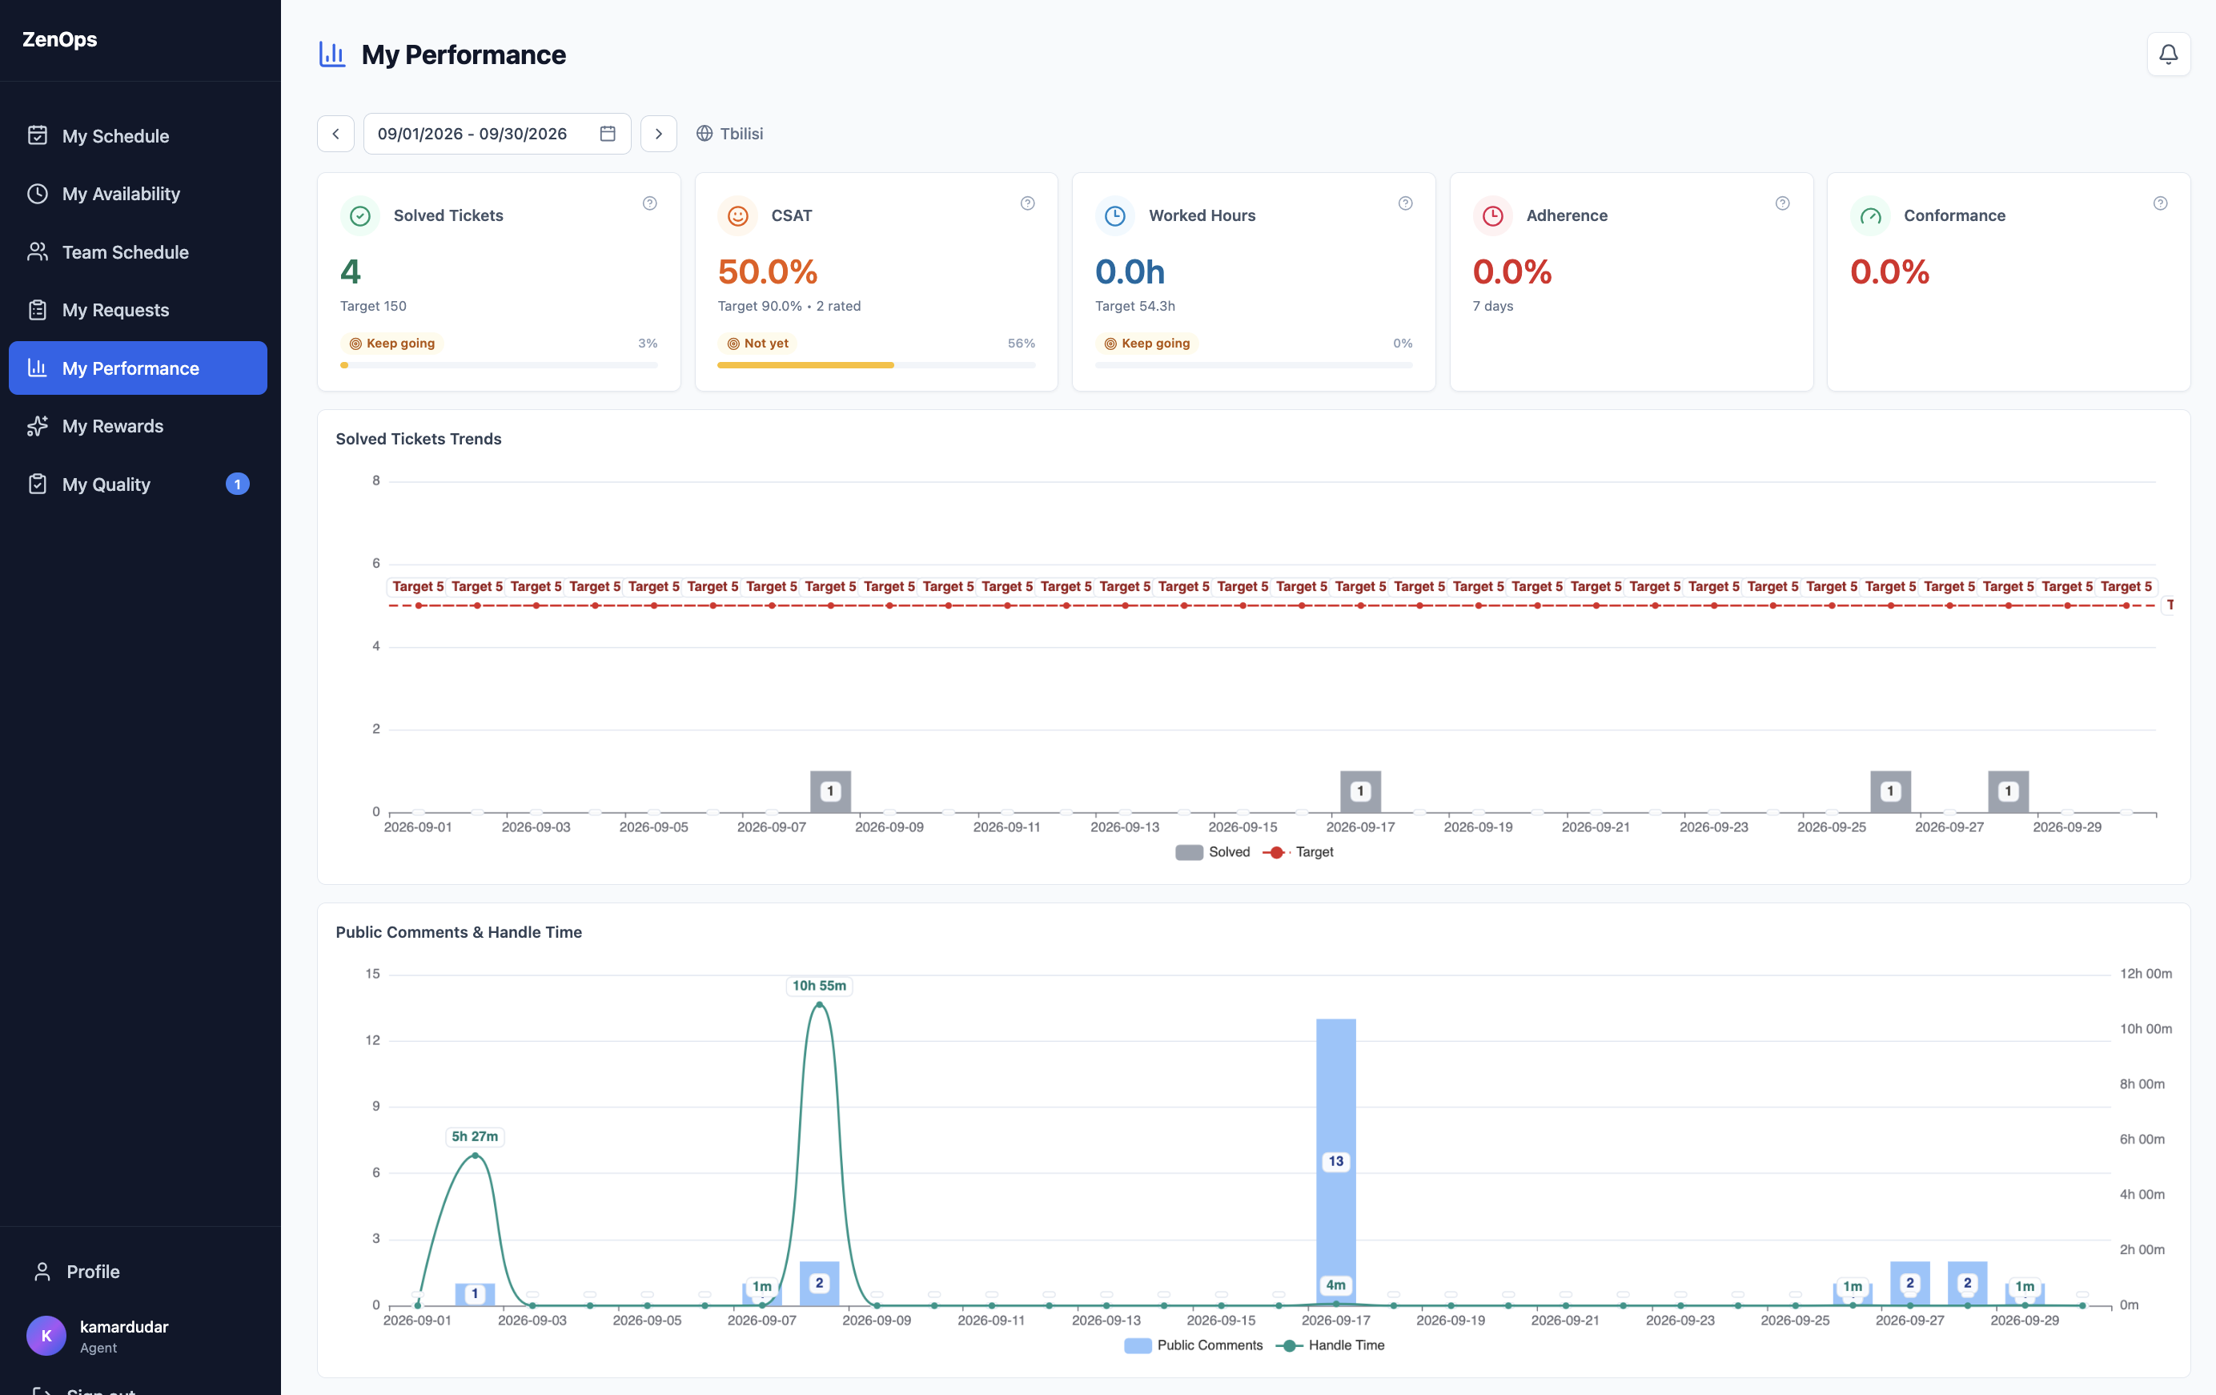Click the Keep going badge on Solved Tickets
This screenshot has height=1395, width=2216.
pos(392,344)
